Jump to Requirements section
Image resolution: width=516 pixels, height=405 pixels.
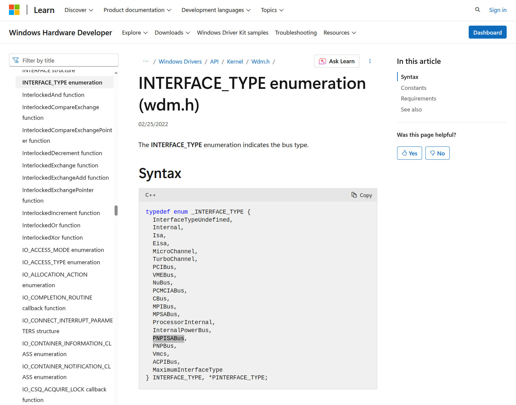(x=418, y=99)
